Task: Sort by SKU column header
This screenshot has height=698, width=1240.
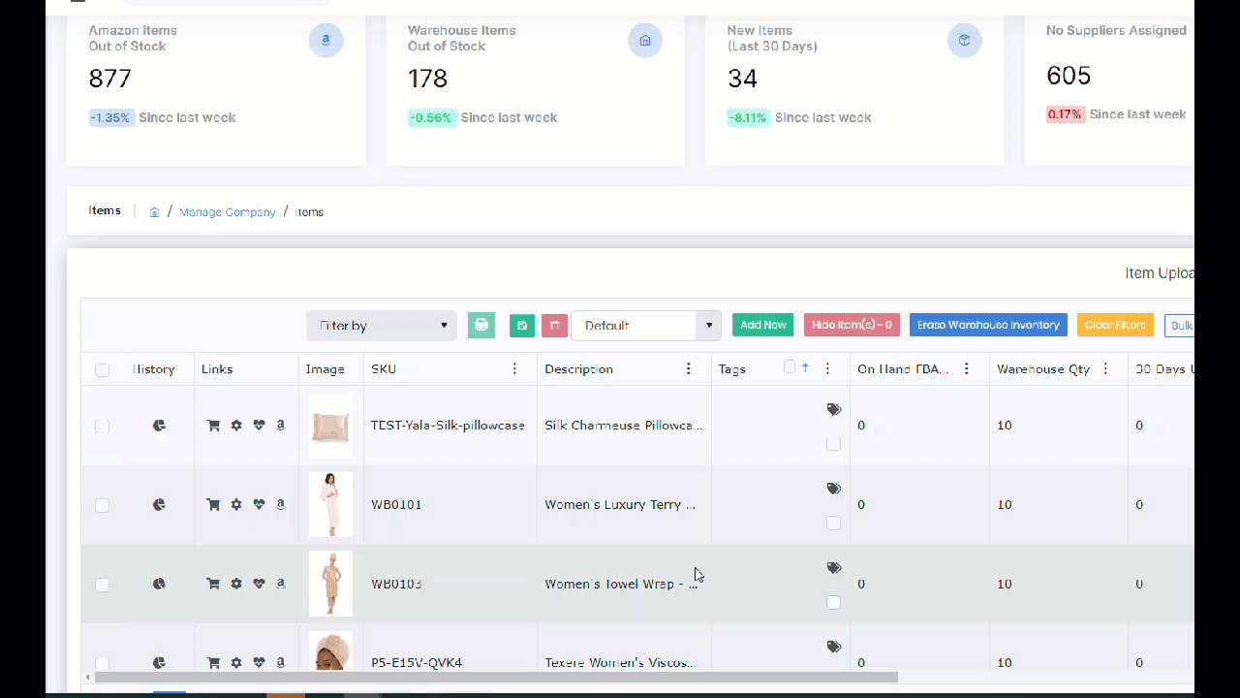Action: coord(384,369)
